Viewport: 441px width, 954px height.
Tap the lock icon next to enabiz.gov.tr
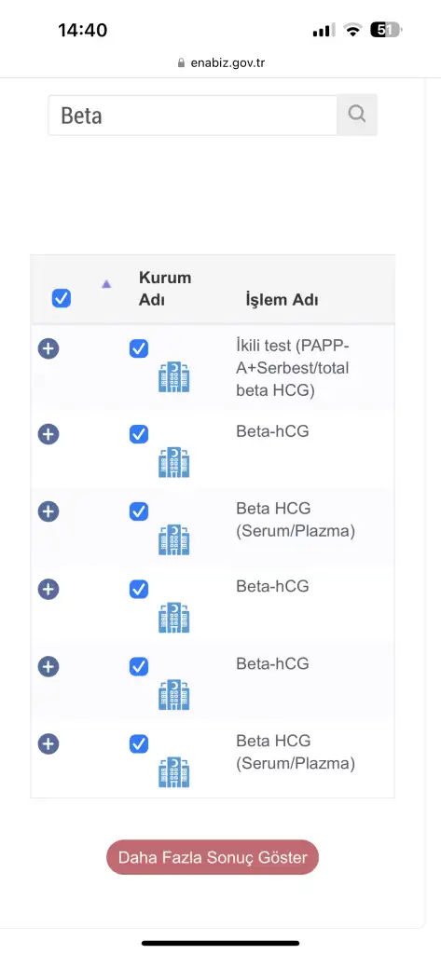[x=181, y=62]
